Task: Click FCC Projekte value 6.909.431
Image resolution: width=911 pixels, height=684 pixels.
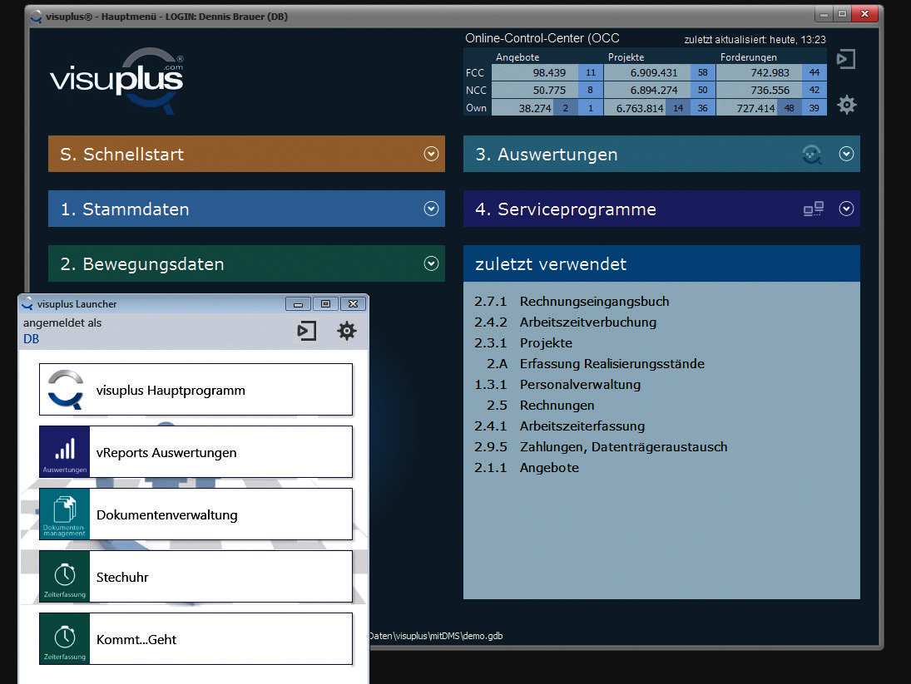Action: (647, 72)
